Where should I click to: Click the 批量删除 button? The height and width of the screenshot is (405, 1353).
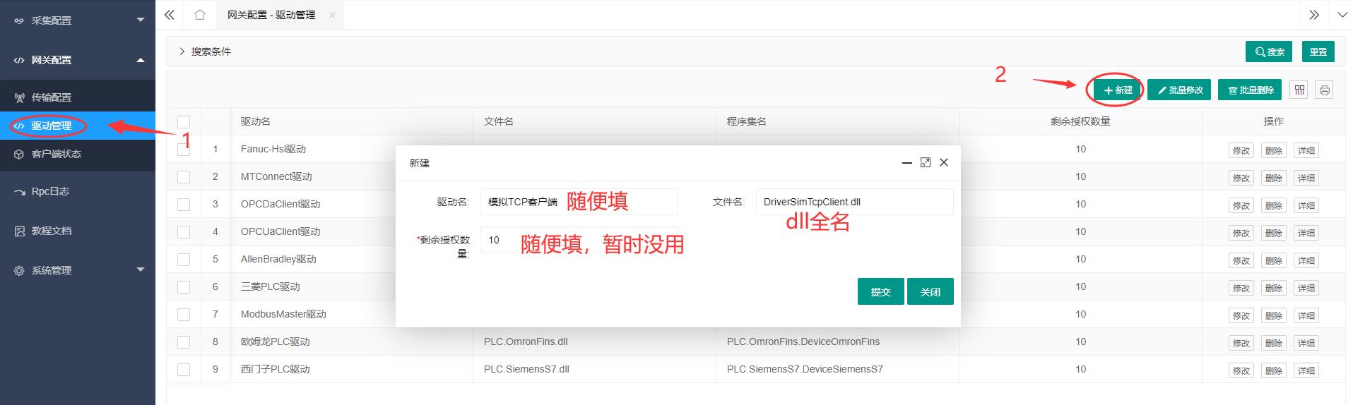1250,90
